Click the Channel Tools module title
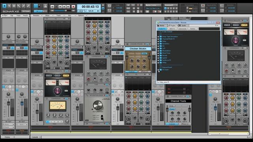The image size is (253, 142). click(178, 101)
